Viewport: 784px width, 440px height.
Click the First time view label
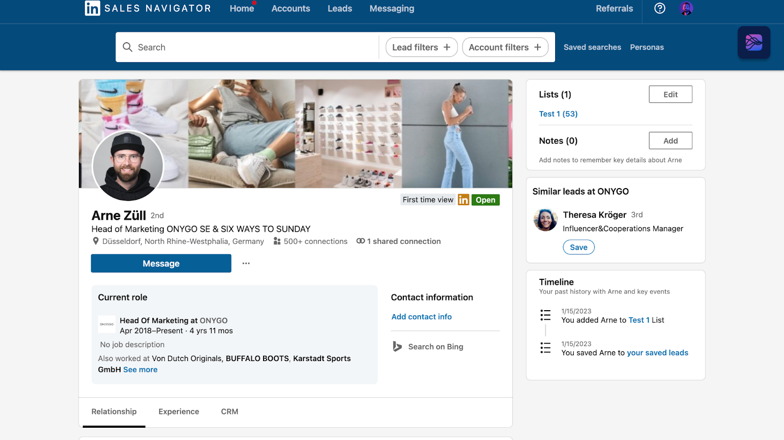pyautogui.click(x=428, y=200)
